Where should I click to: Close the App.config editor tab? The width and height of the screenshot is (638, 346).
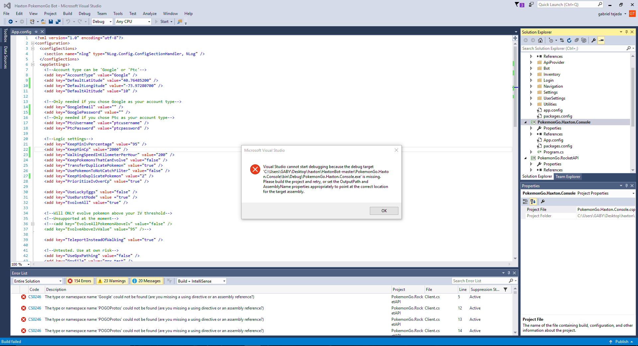pos(42,32)
